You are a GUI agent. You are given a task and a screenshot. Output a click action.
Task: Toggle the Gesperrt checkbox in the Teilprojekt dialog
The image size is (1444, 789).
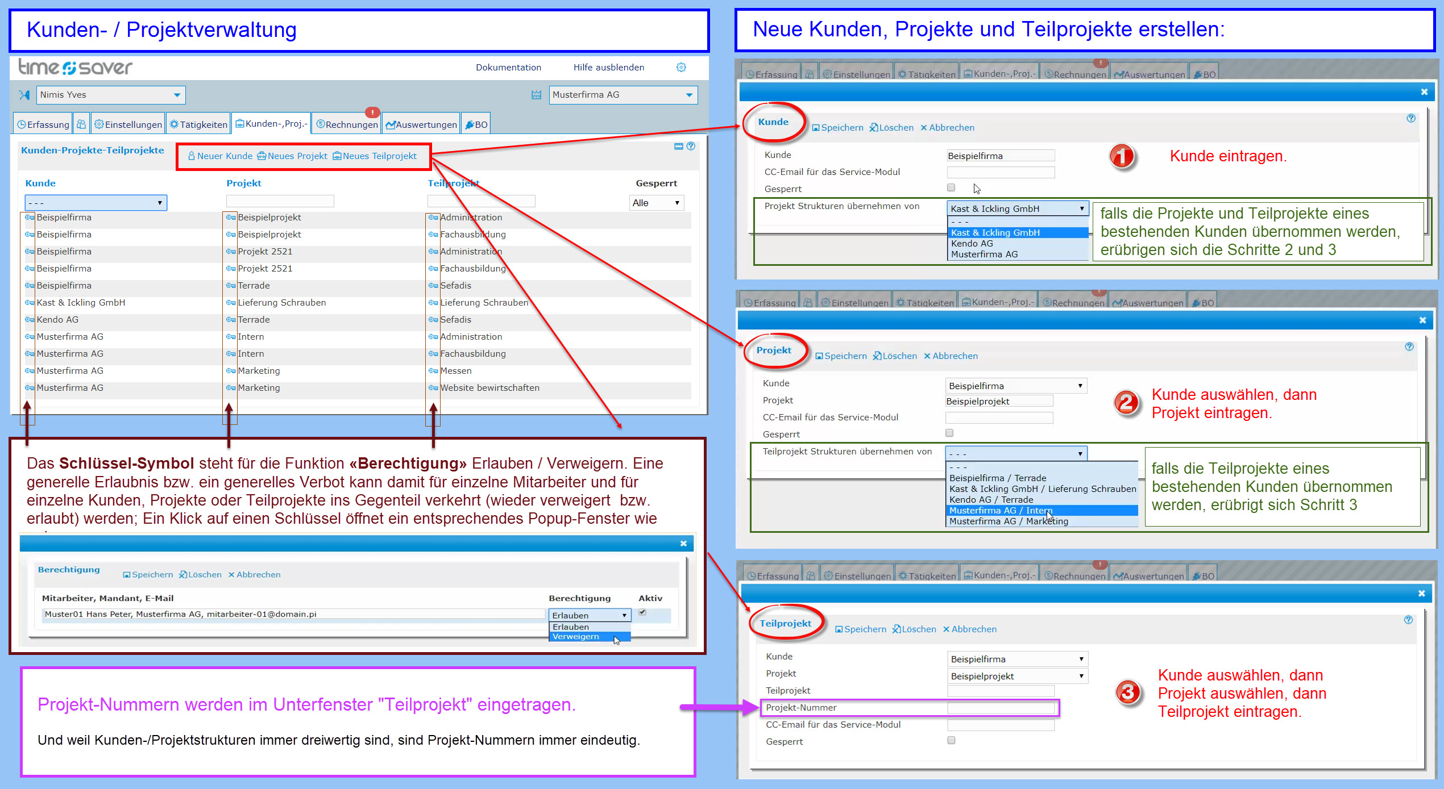(951, 741)
